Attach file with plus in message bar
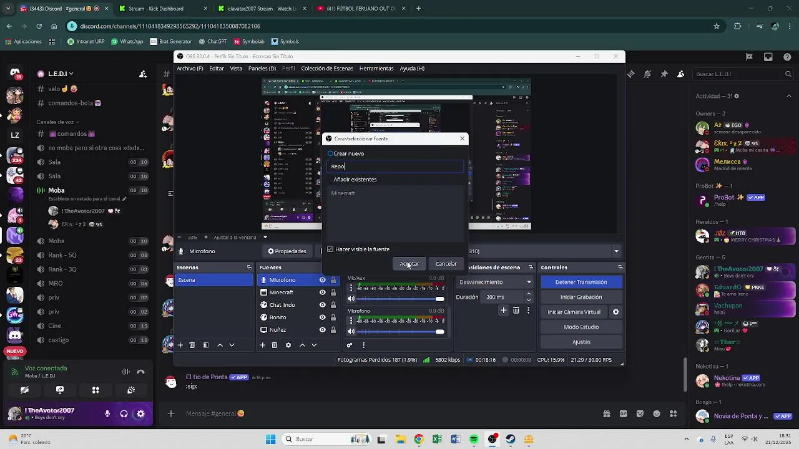 [170, 413]
